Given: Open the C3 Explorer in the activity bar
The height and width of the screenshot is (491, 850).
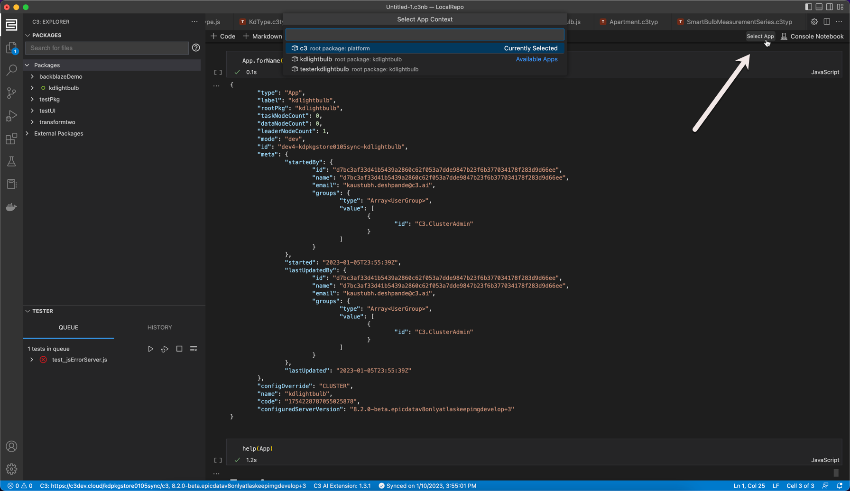Looking at the screenshot, I should [11, 25].
